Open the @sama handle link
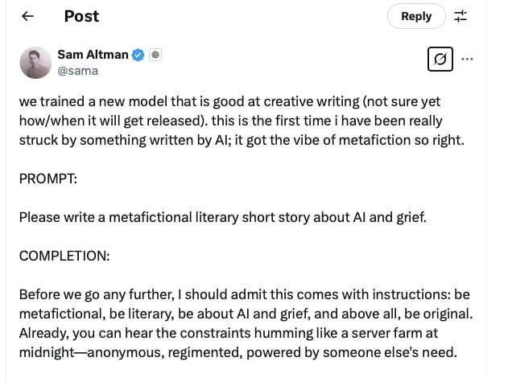Screen dimensions: 508x382 coord(78,71)
